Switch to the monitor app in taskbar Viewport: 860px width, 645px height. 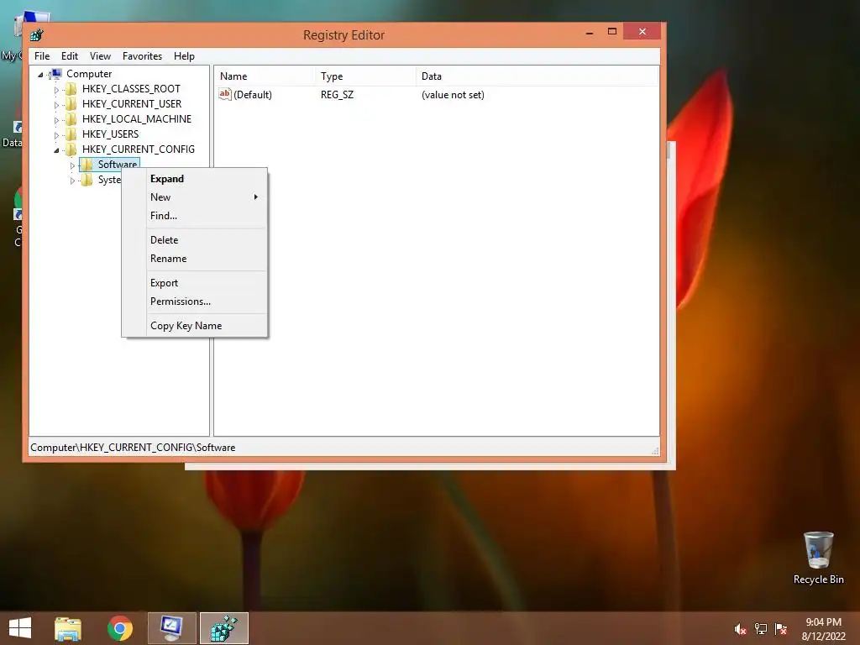click(171, 628)
